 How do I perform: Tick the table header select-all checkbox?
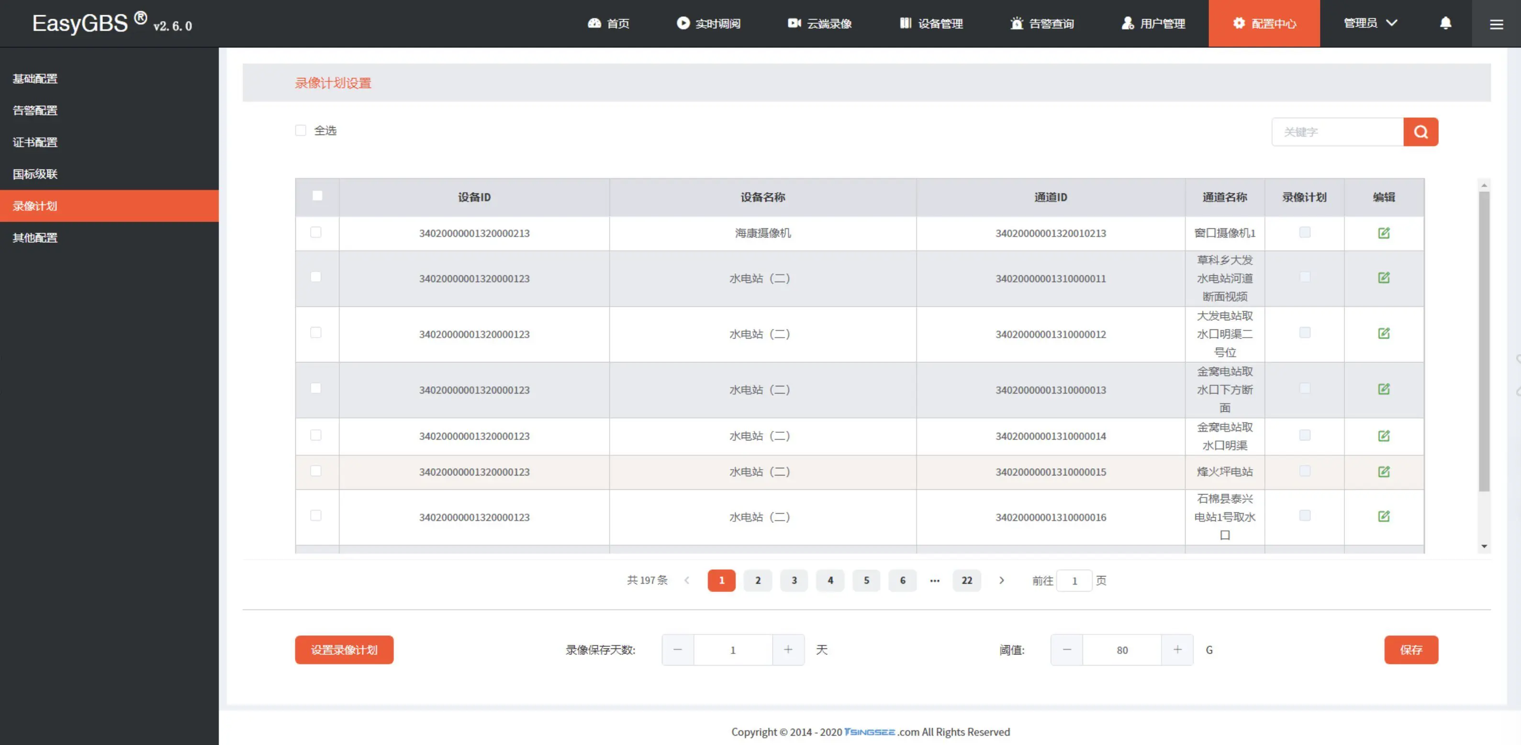(x=317, y=195)
